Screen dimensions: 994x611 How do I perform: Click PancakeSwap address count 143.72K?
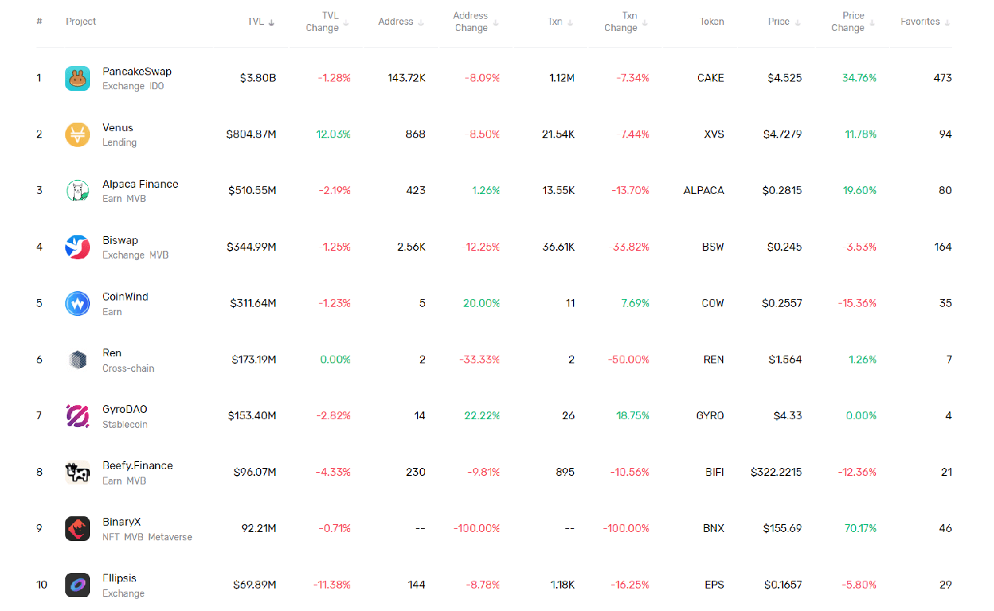(407, 78)
